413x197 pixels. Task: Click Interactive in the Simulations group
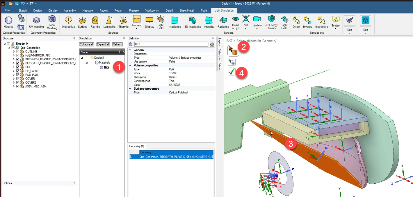click(321, 22)
